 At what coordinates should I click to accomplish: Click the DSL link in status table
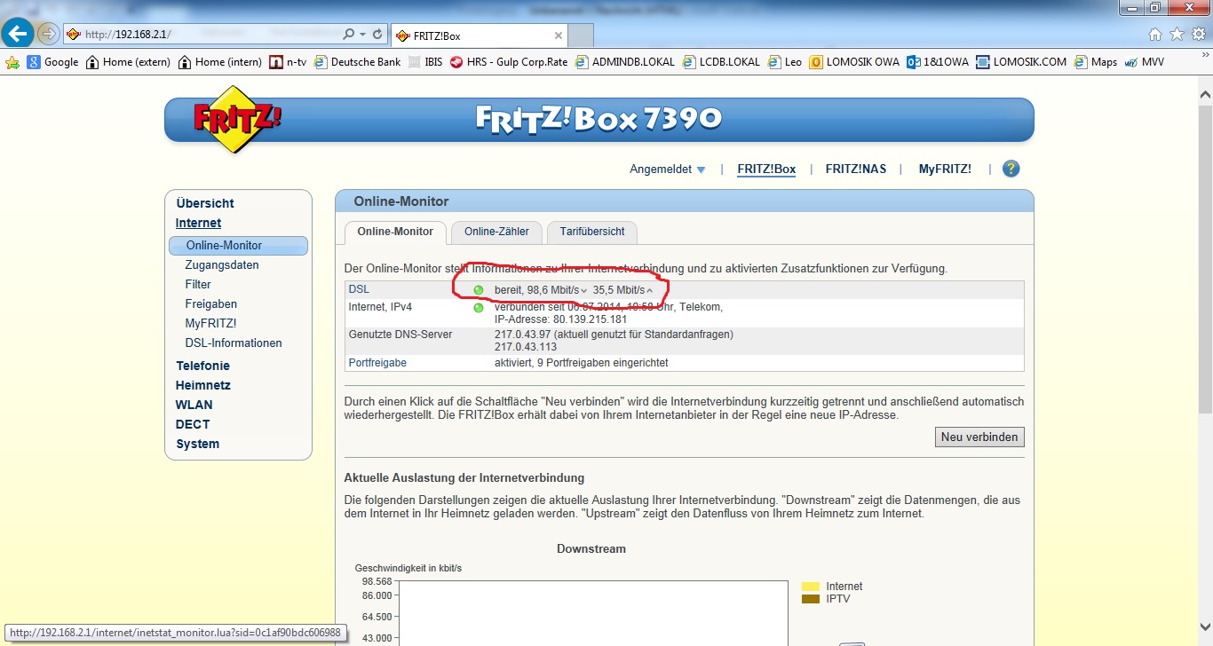tap(359, 289)
